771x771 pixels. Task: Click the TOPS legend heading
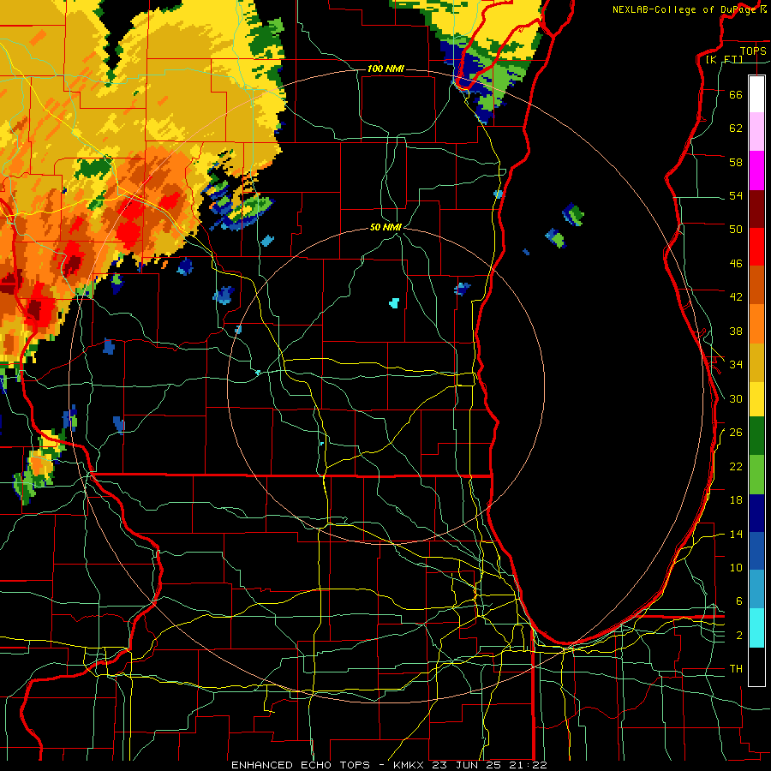(753, 51)
